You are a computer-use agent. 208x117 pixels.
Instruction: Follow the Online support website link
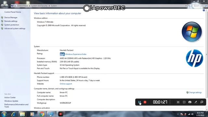(66, 84)
